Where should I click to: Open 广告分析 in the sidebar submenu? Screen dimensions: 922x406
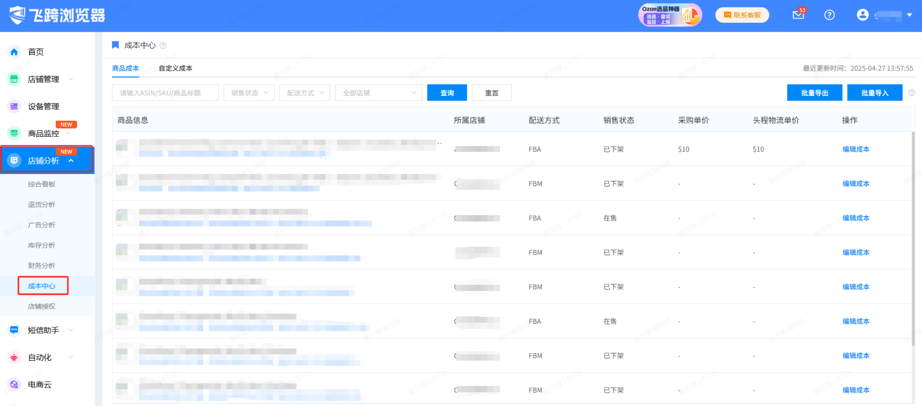[x=42, y=225]
